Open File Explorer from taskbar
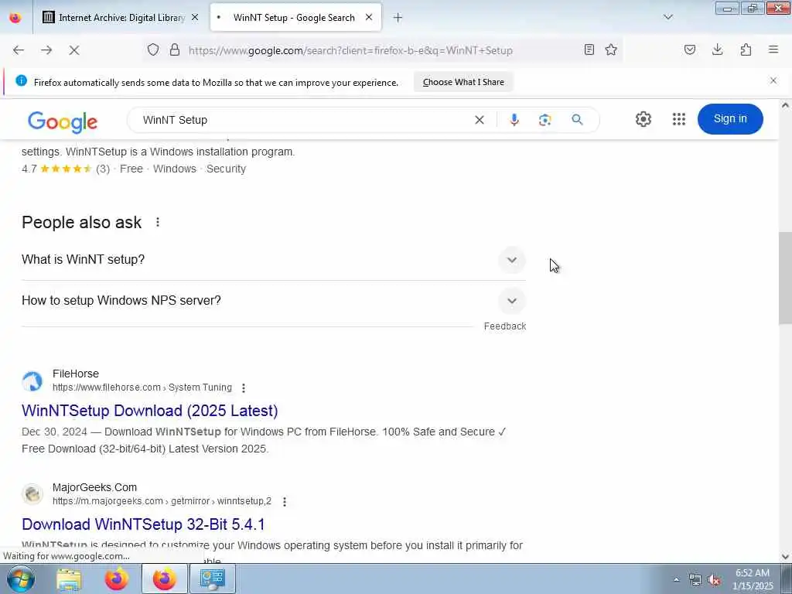The image size is (792, 594). [69, 579]
